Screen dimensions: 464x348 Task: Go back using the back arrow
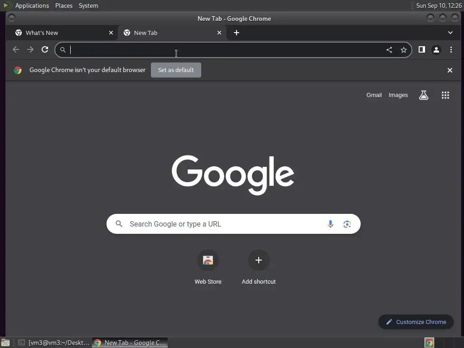(x=16, y=50)
